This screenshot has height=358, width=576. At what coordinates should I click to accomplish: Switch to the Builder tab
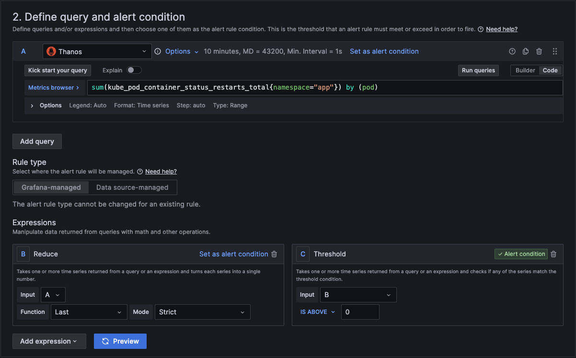(x=525, y=70)
